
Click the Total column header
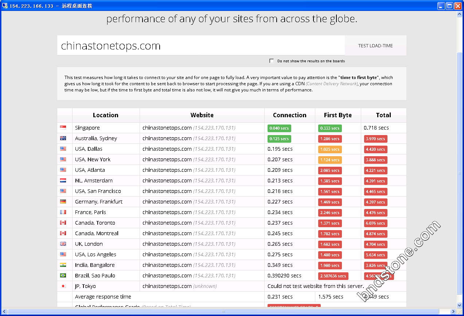click(x=383, y=115)
